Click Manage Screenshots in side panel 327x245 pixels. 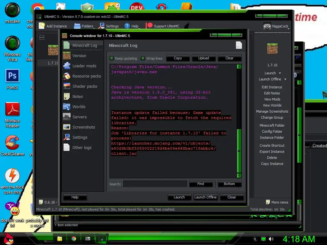coord(272,111)
